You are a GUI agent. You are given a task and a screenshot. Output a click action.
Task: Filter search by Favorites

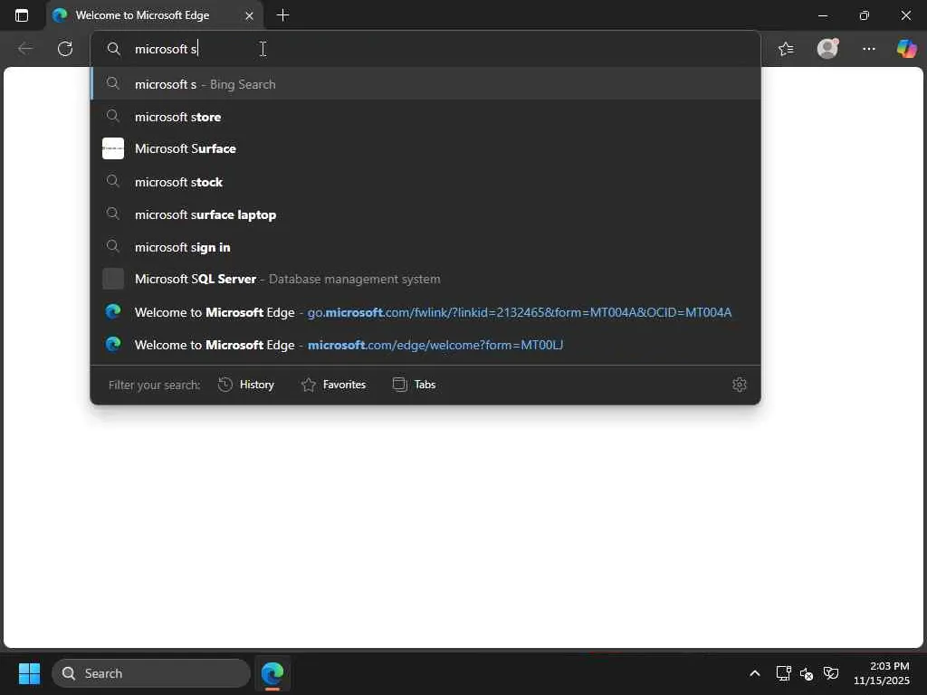point(333,385)
